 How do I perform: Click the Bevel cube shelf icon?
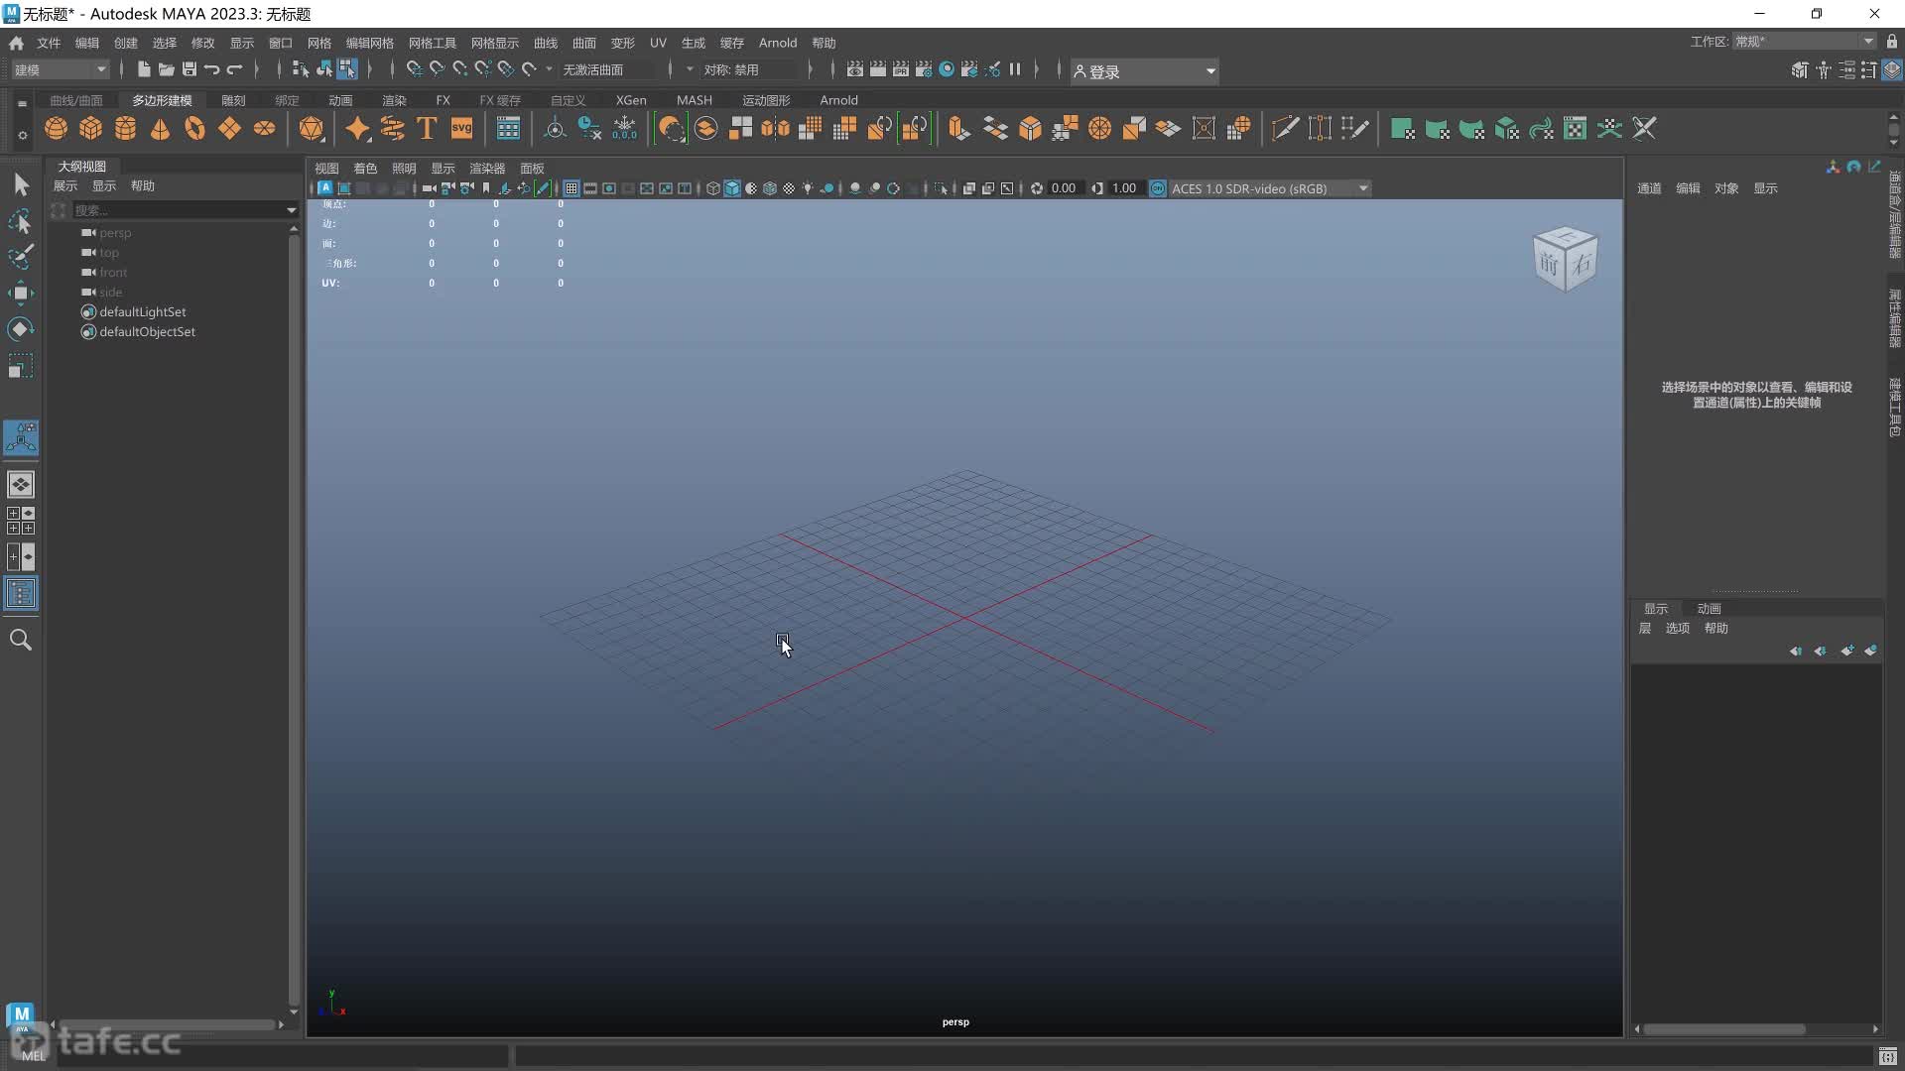[1031, 129]
